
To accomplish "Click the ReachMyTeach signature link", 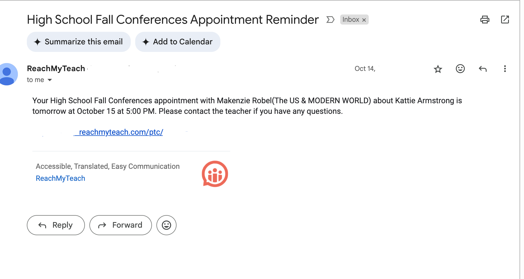I will (60, 178).
